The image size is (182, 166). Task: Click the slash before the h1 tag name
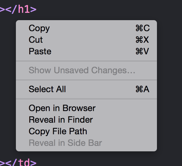click(x=14, y=9)
